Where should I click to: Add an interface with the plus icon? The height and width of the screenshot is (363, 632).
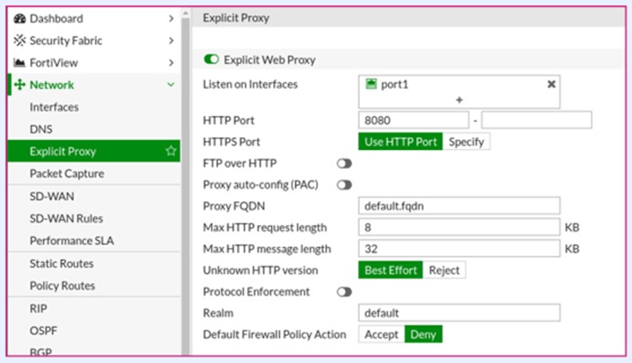[x=459, y=100]
